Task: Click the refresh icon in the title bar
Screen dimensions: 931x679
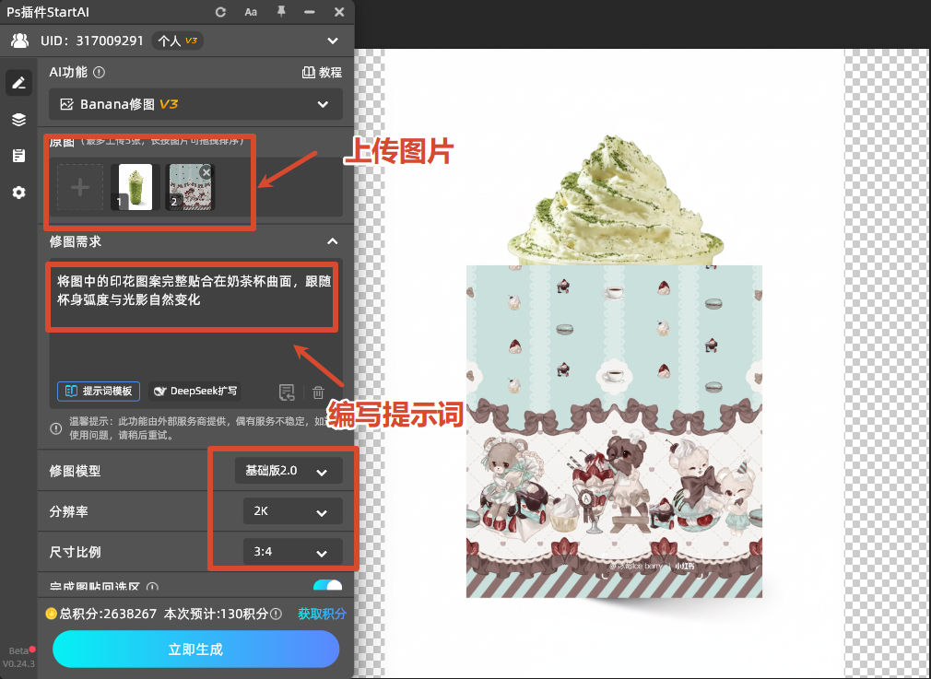Action: (220, 12)
